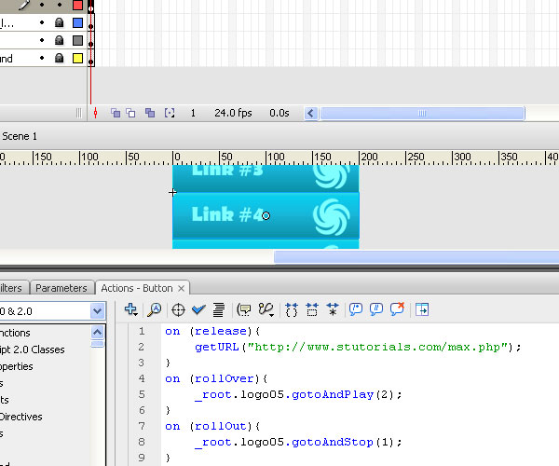
Task: Toggle Edit Multiple Frames button
Action: click(150, 114)
